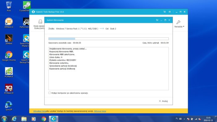Viewport: 217px width, 122px height.
Task: Select EaseUS Todo Backup taskbar button
Action: 53,119
